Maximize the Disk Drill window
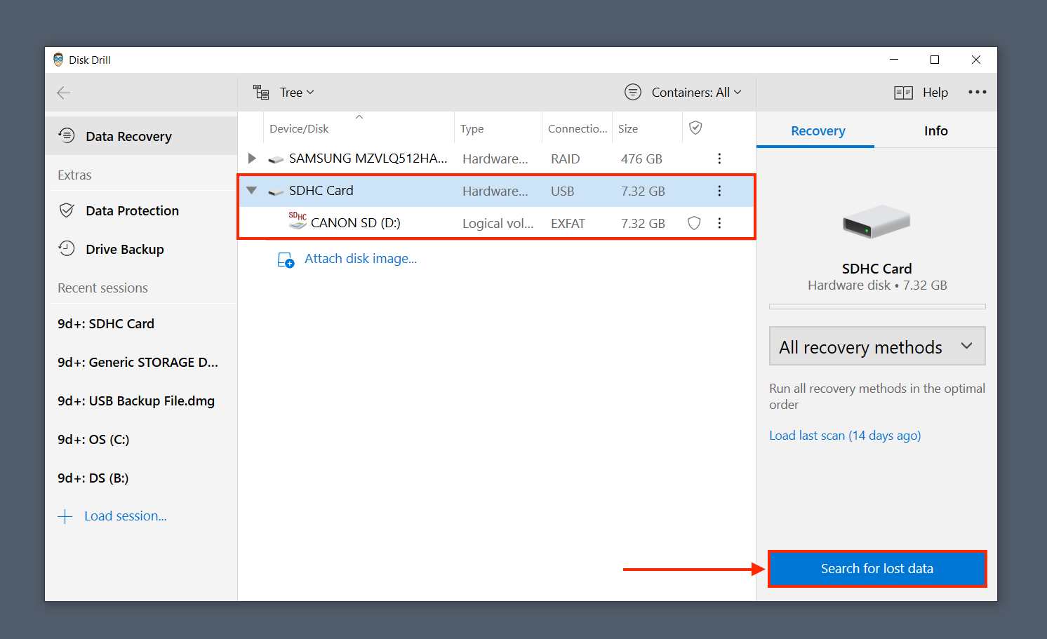Image resolution: width=1047 pixels, height=639 pixels. pos(935,60)
